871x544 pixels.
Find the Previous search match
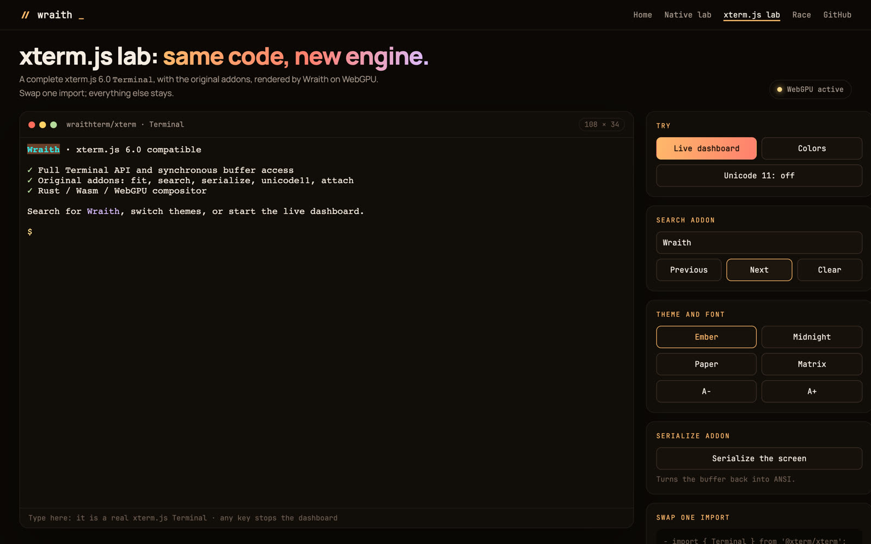689,270
